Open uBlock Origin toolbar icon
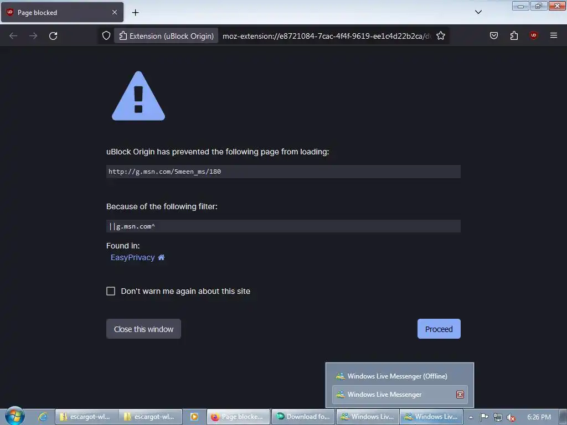Image resolution: width=567 pixels, height=425 pixels. point(533,35)
